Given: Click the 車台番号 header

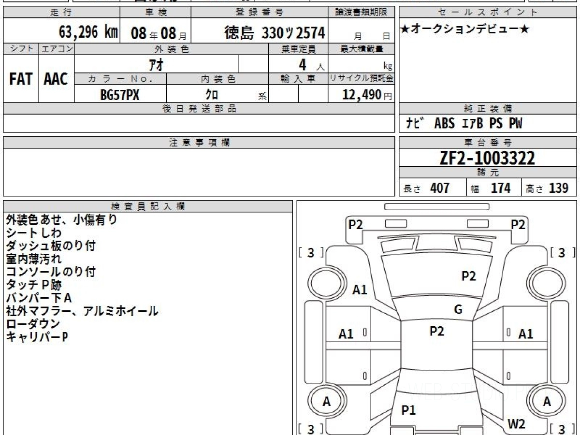Looking at the screenshot, I should click(488, 143).
